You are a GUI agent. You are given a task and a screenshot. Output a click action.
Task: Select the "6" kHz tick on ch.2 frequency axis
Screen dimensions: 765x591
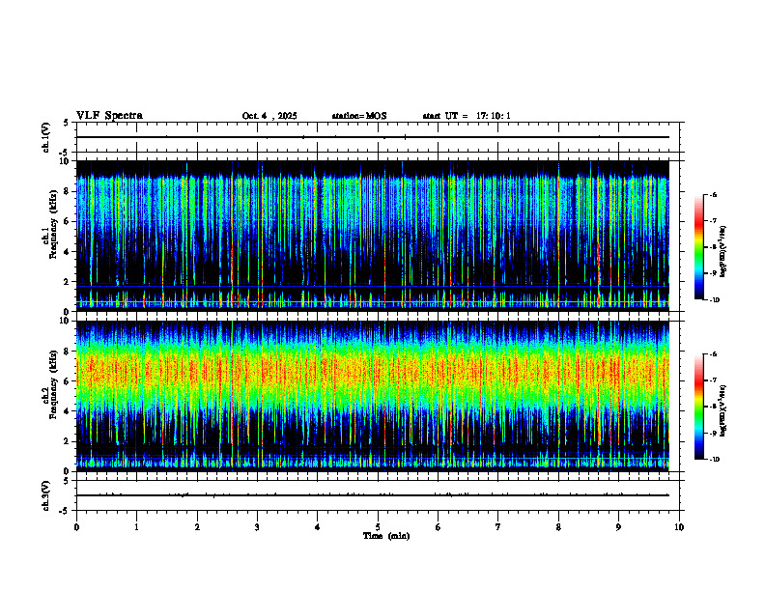pyautogui.click(x=68, y=381)
